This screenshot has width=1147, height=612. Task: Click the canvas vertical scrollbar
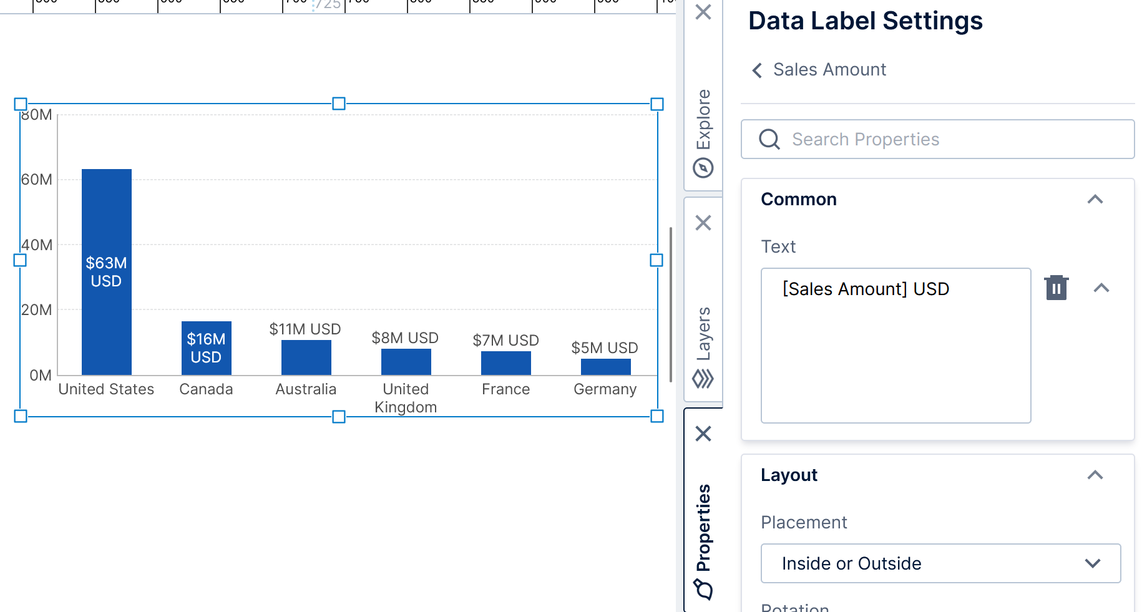tap(671, 304)
